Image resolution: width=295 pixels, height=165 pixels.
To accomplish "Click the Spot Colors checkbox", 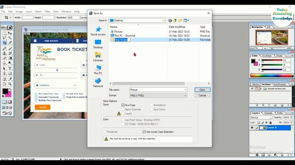I will click(152, 109).
